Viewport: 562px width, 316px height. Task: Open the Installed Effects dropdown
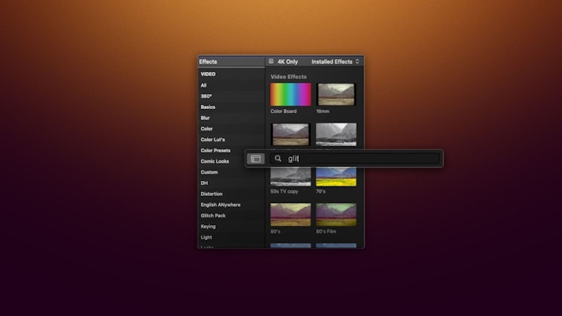pyautogui.click(x=335, y=62)
